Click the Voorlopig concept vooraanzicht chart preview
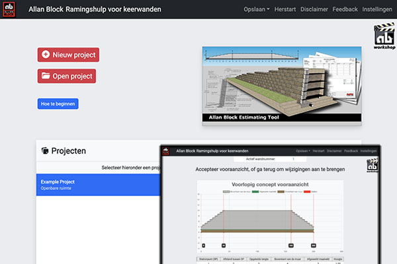 [270, 216]
